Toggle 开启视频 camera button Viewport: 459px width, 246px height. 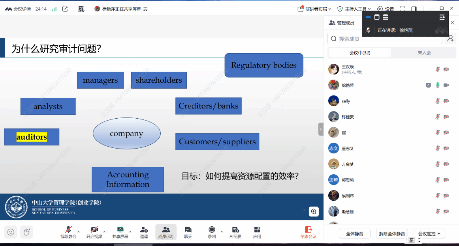94,232
